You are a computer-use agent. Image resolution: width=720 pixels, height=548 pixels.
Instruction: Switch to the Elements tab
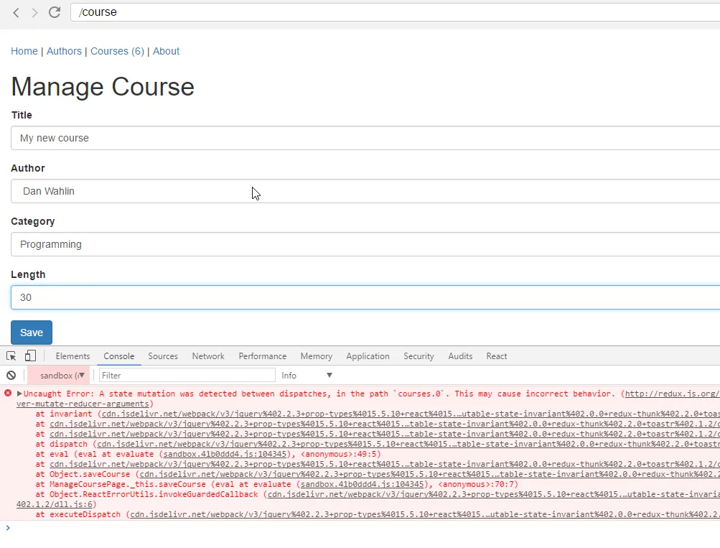[73, 356]
